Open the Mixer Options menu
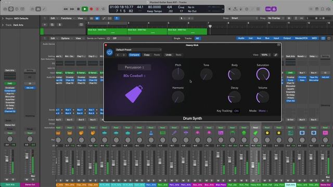This screenshot has width=333, height=187. point(66,38)
